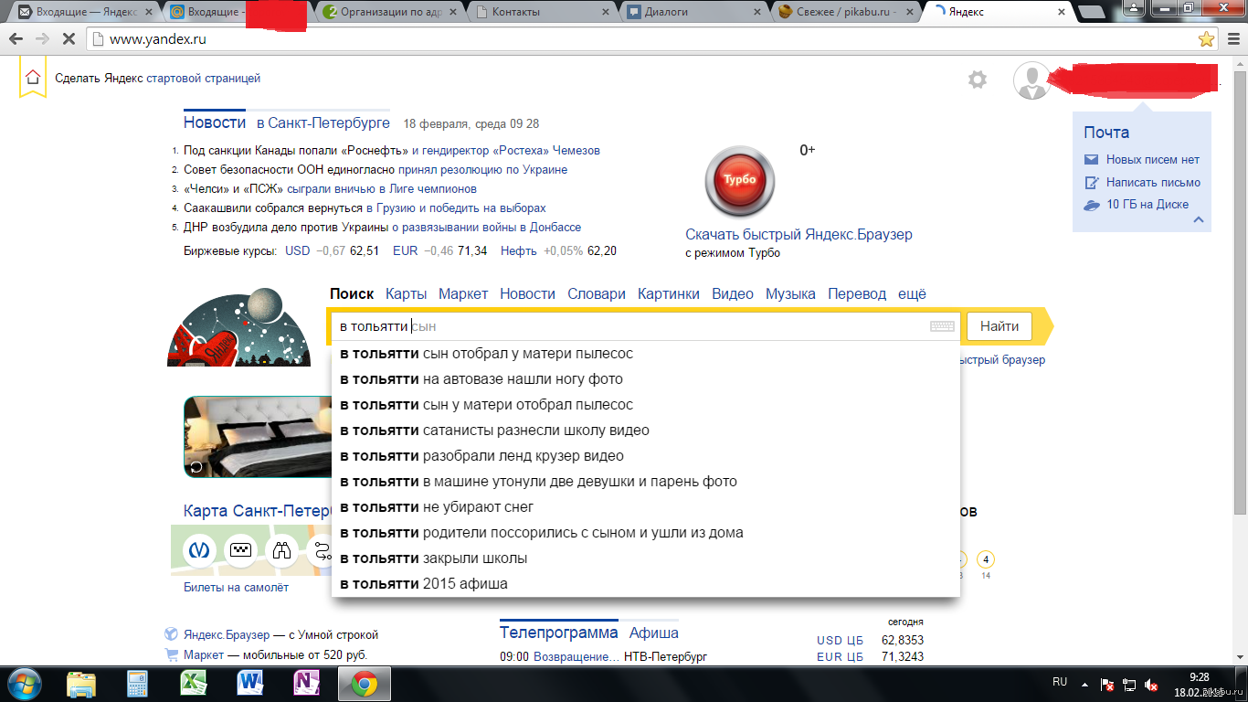Select the Музыка search category
Image resolution: width=1248 pixels, height=702 pixels.
(x=790, y=293)
